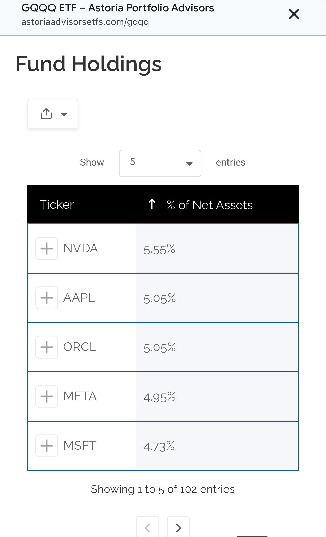Select the NVDA ticker text
This screenshot has width=326, height=537.
(x=81, y=248)
